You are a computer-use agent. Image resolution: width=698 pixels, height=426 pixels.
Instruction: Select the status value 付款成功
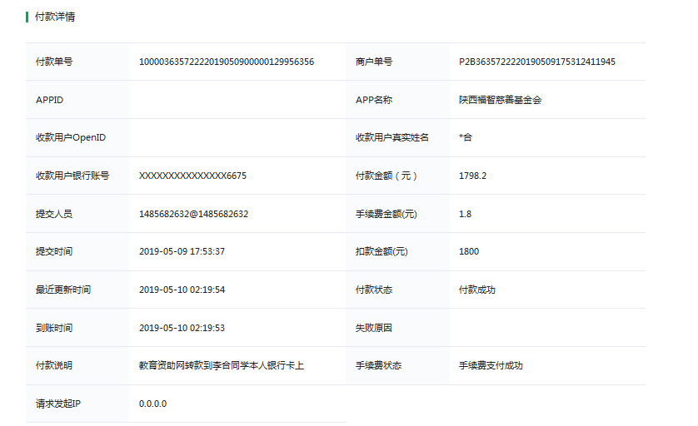click(x=476, y=290)
